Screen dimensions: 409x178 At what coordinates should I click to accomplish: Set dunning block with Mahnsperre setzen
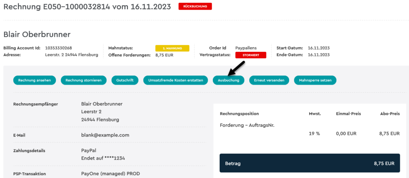coord(315,80)
